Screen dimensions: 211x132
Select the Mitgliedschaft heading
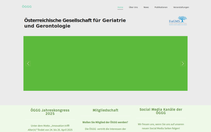(x=105, y=110)
